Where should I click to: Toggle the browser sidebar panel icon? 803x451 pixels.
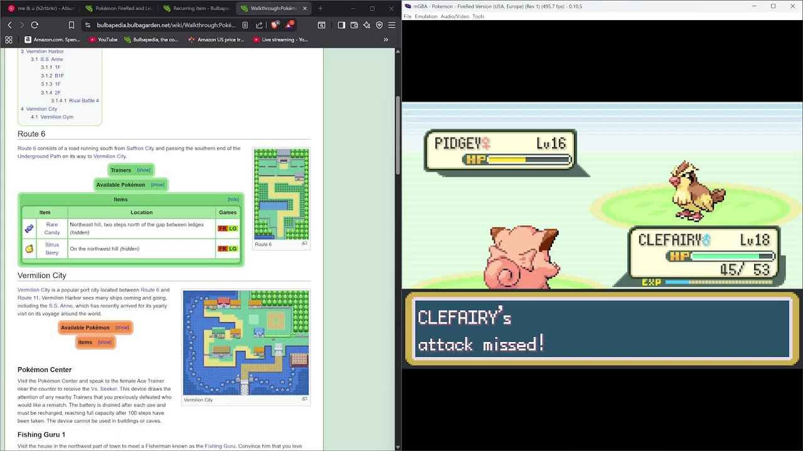[341, 25]
